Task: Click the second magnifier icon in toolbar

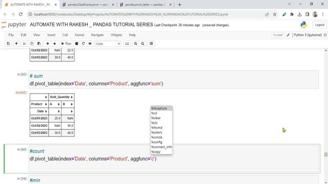Action: pos(142,43)
